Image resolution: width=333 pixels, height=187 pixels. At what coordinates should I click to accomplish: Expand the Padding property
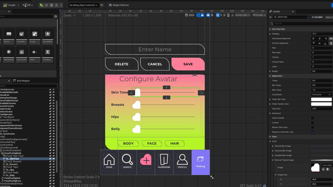click(270, 34)
